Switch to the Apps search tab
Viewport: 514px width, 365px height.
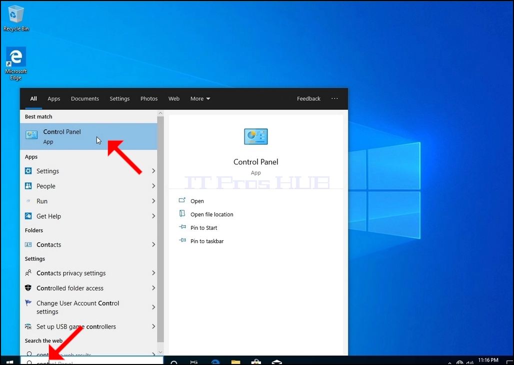tap(54, 98)
